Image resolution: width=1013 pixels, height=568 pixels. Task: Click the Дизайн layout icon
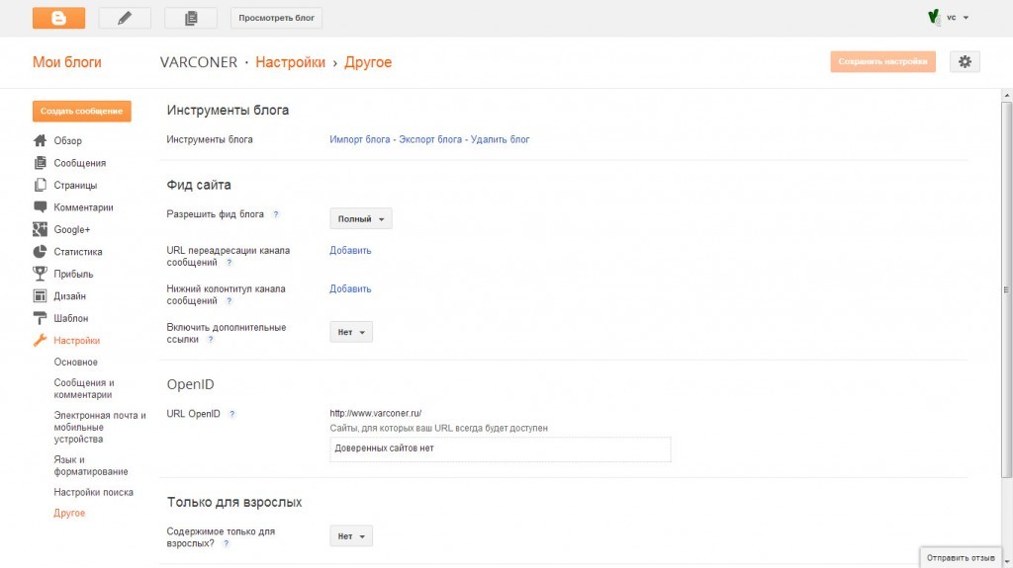point(40,295)
